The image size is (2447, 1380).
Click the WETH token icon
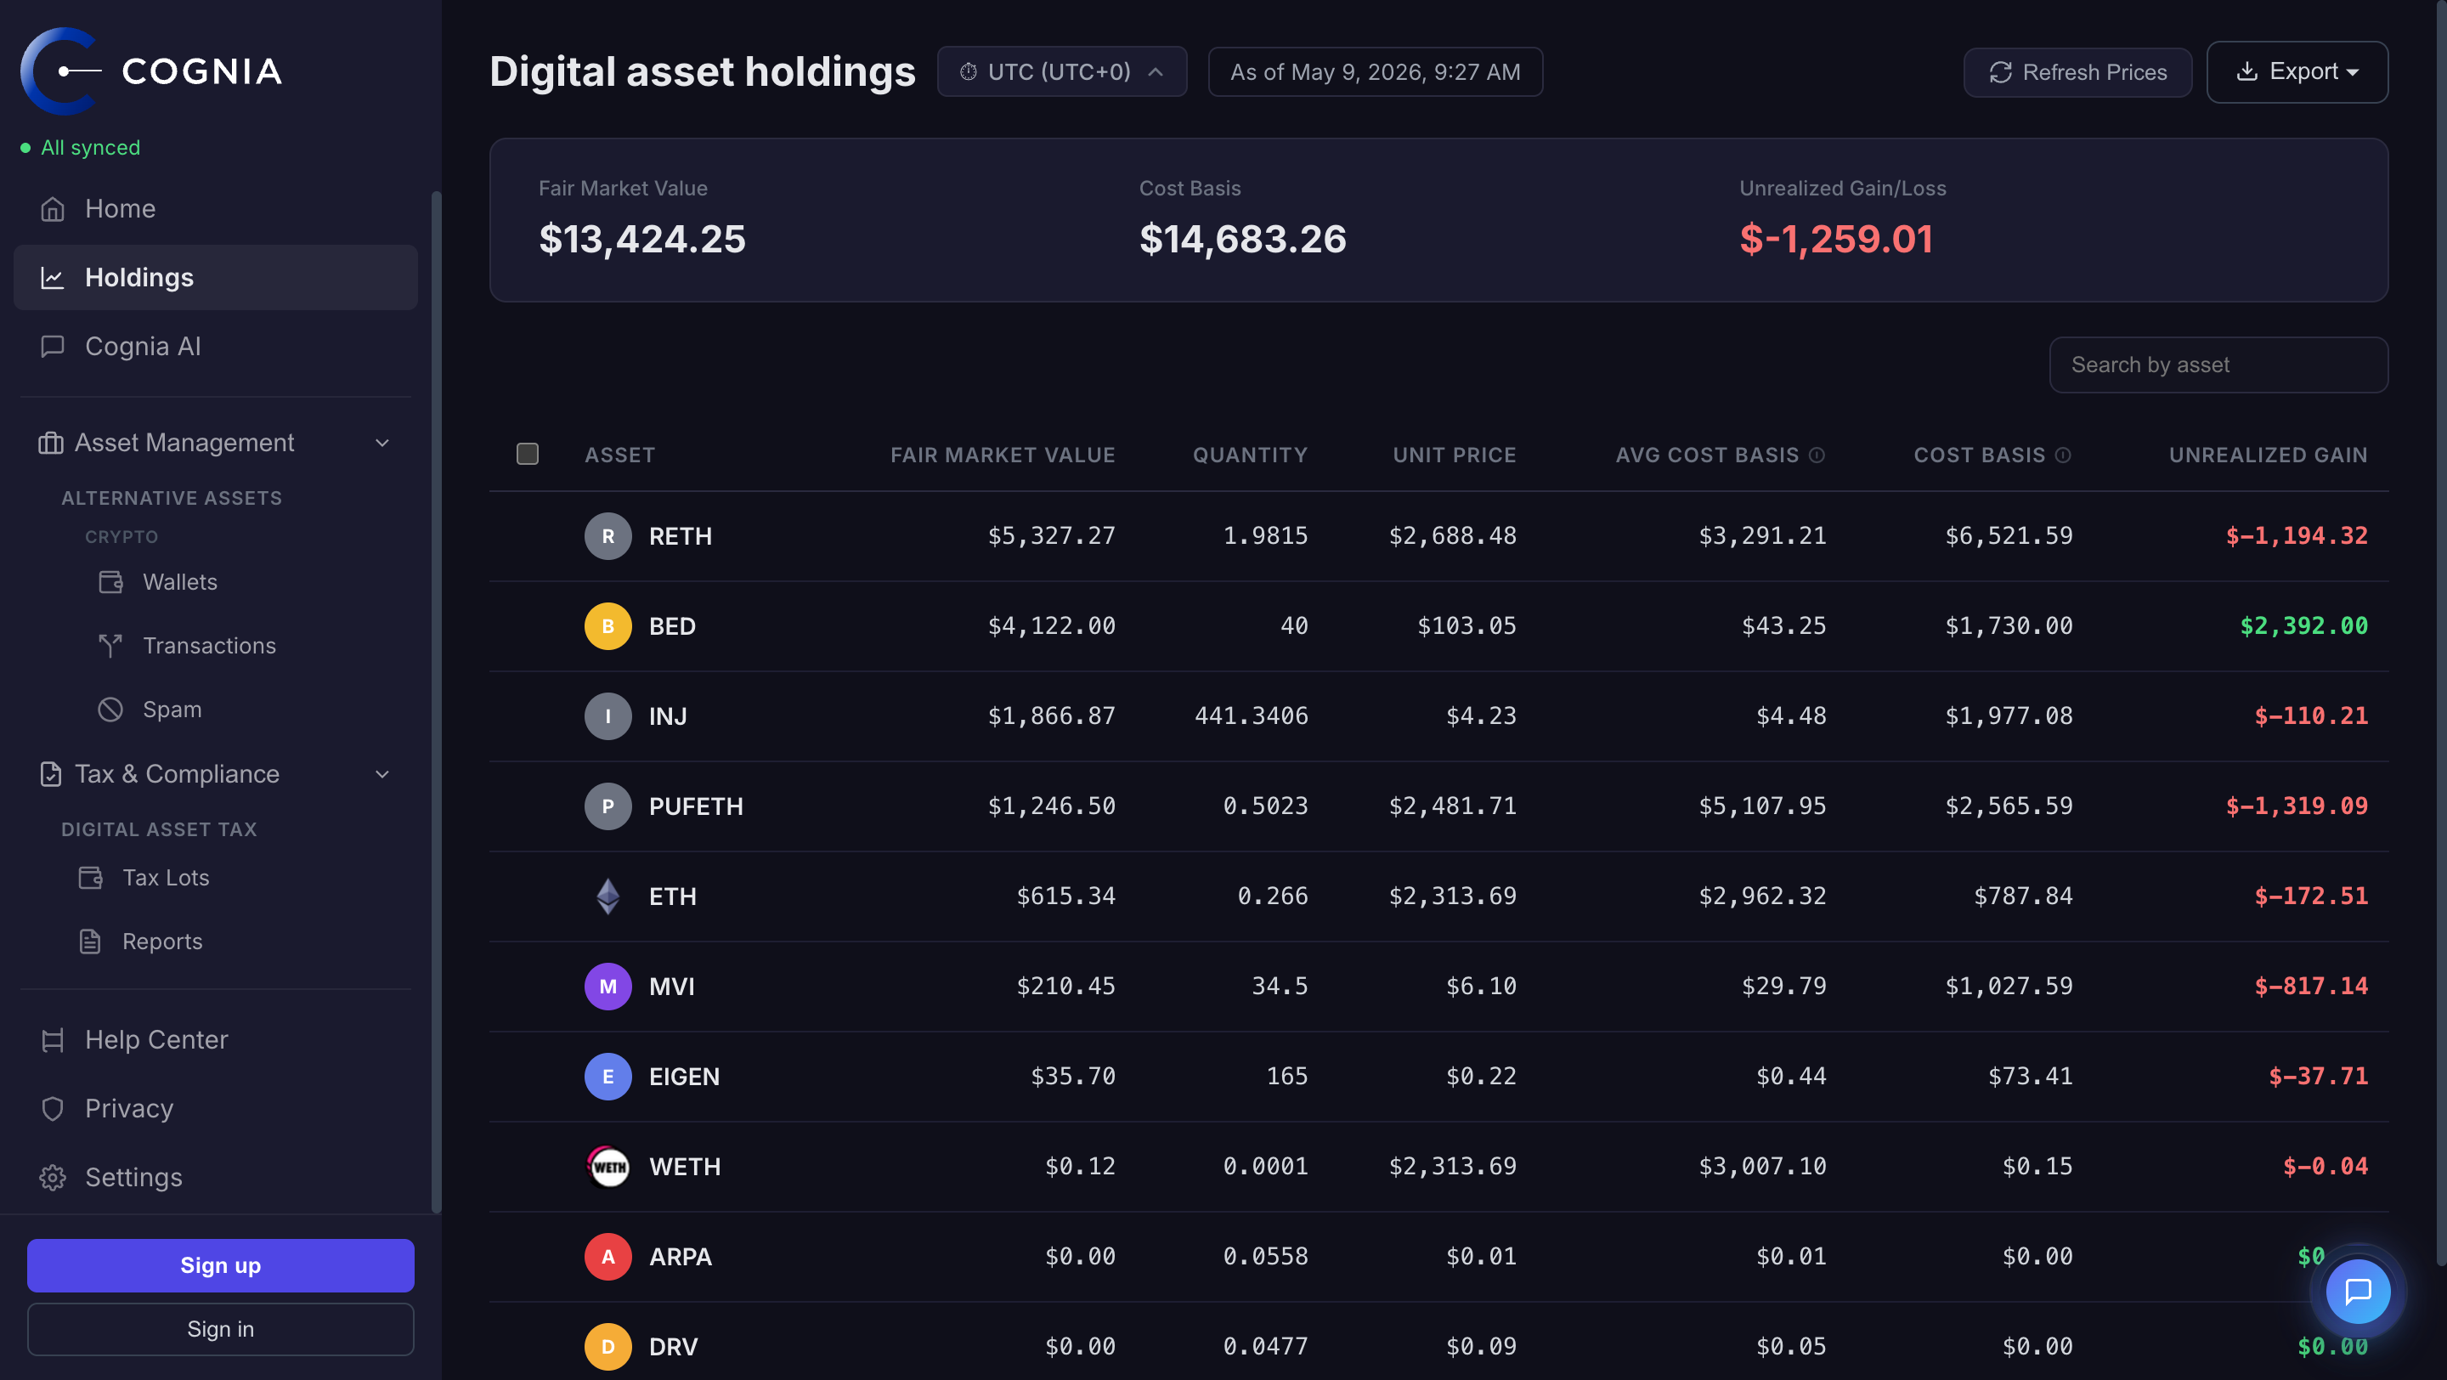pos(608,1167)
